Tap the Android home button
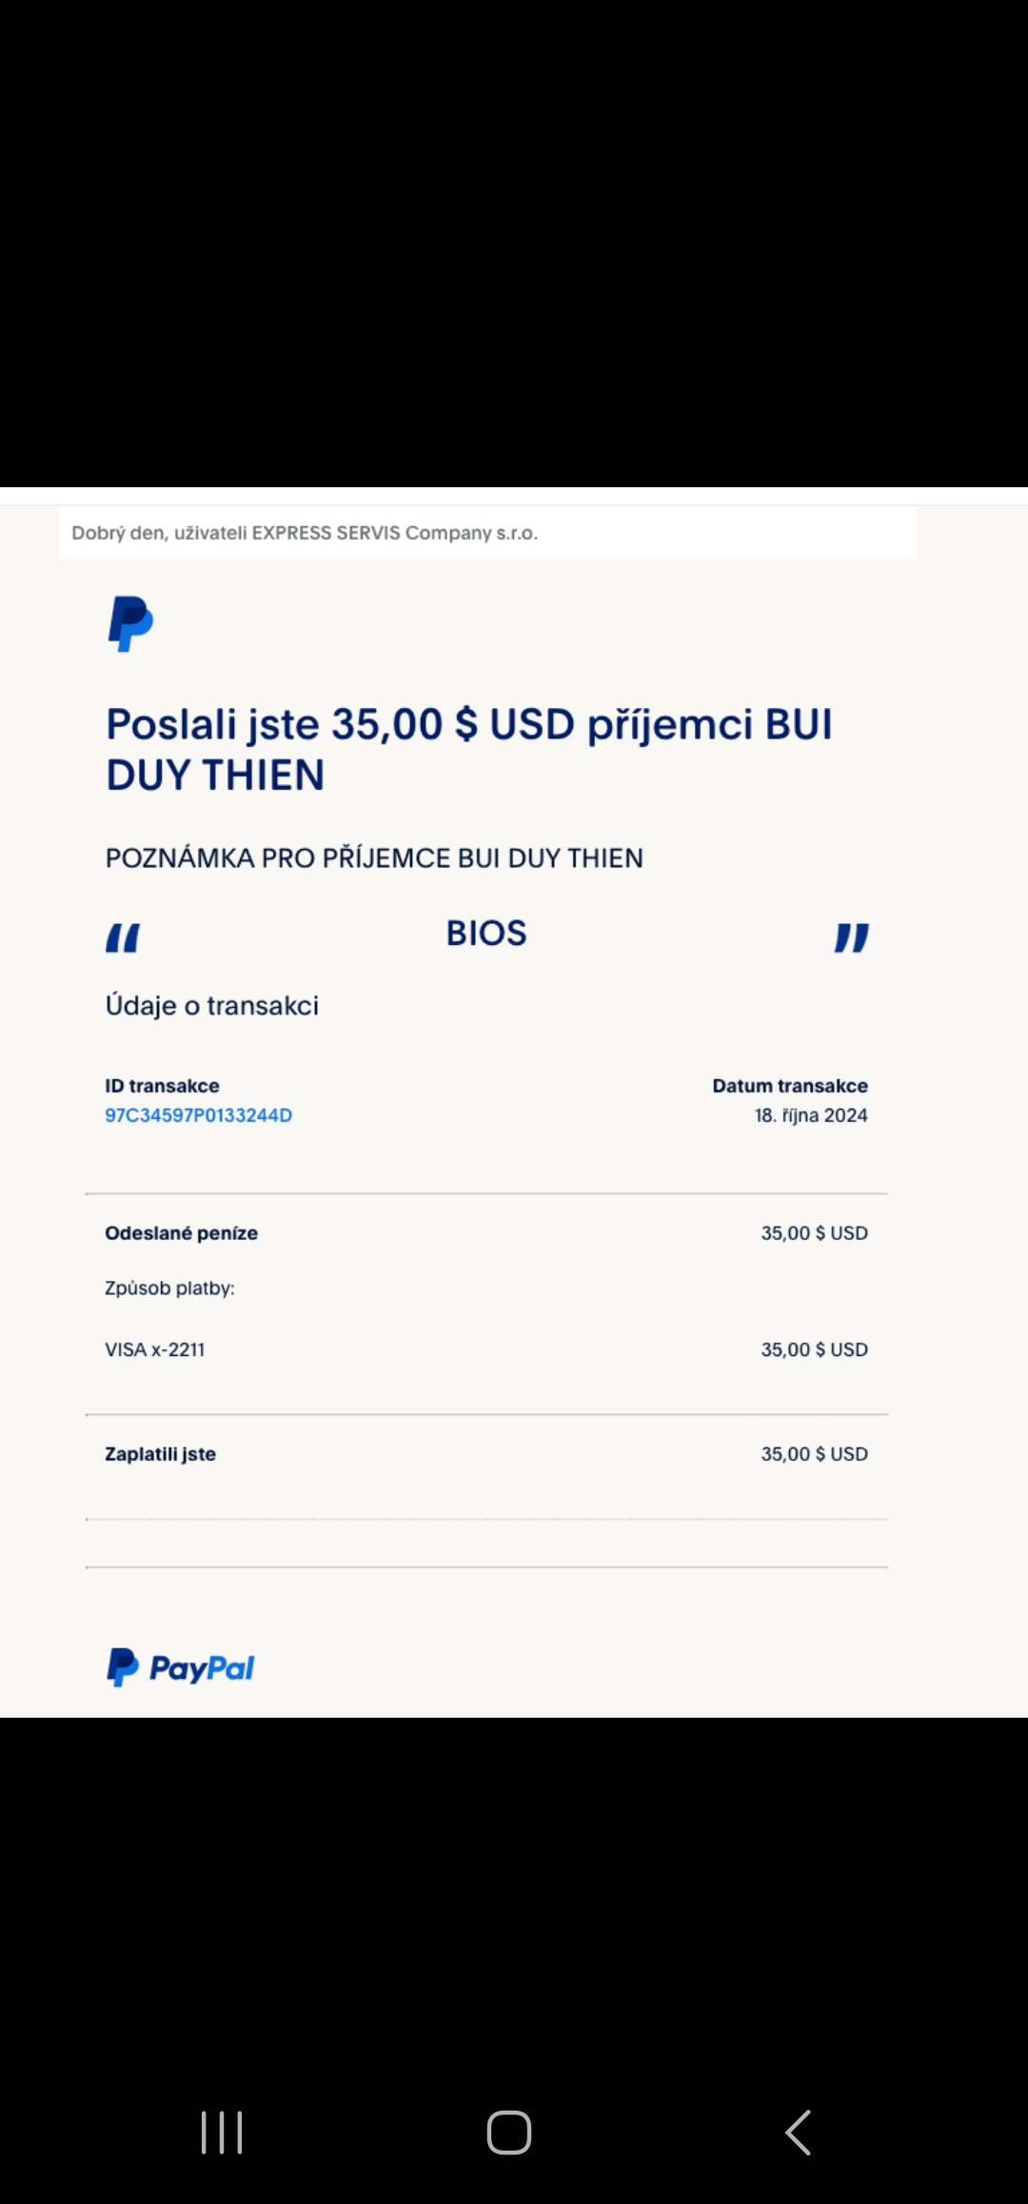This screenshot has height=2204, width=1028. pos(509,2132)
